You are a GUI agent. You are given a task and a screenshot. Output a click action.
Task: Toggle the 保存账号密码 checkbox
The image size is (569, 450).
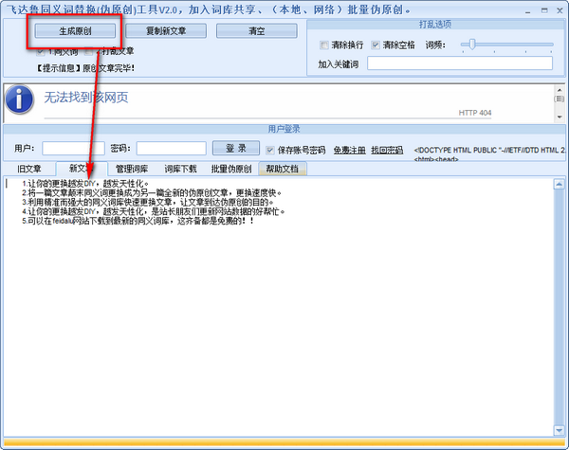270,150
